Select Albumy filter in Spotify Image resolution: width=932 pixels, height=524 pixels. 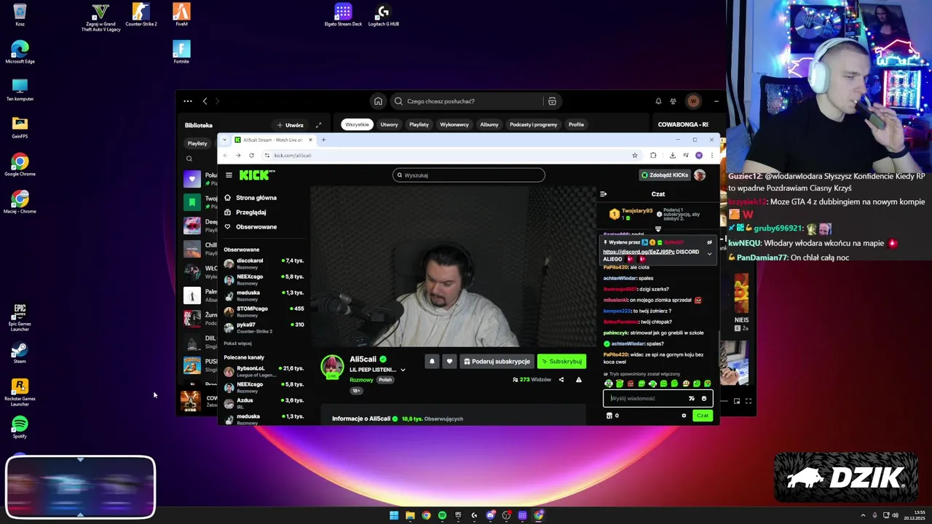[x=489, y=124]
